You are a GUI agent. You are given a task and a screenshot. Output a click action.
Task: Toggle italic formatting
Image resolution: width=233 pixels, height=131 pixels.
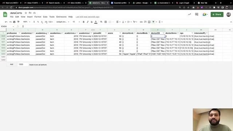pyautogui.click(x=88, y=22)
